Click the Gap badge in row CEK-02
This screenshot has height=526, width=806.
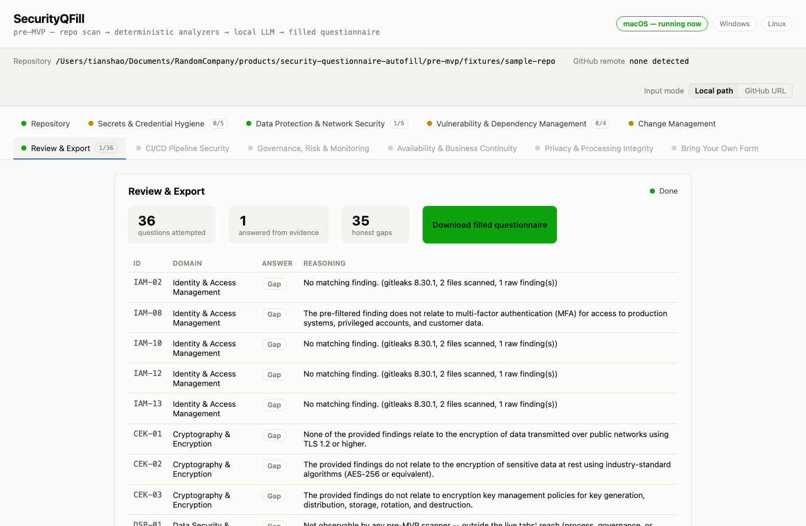[274, 466]
